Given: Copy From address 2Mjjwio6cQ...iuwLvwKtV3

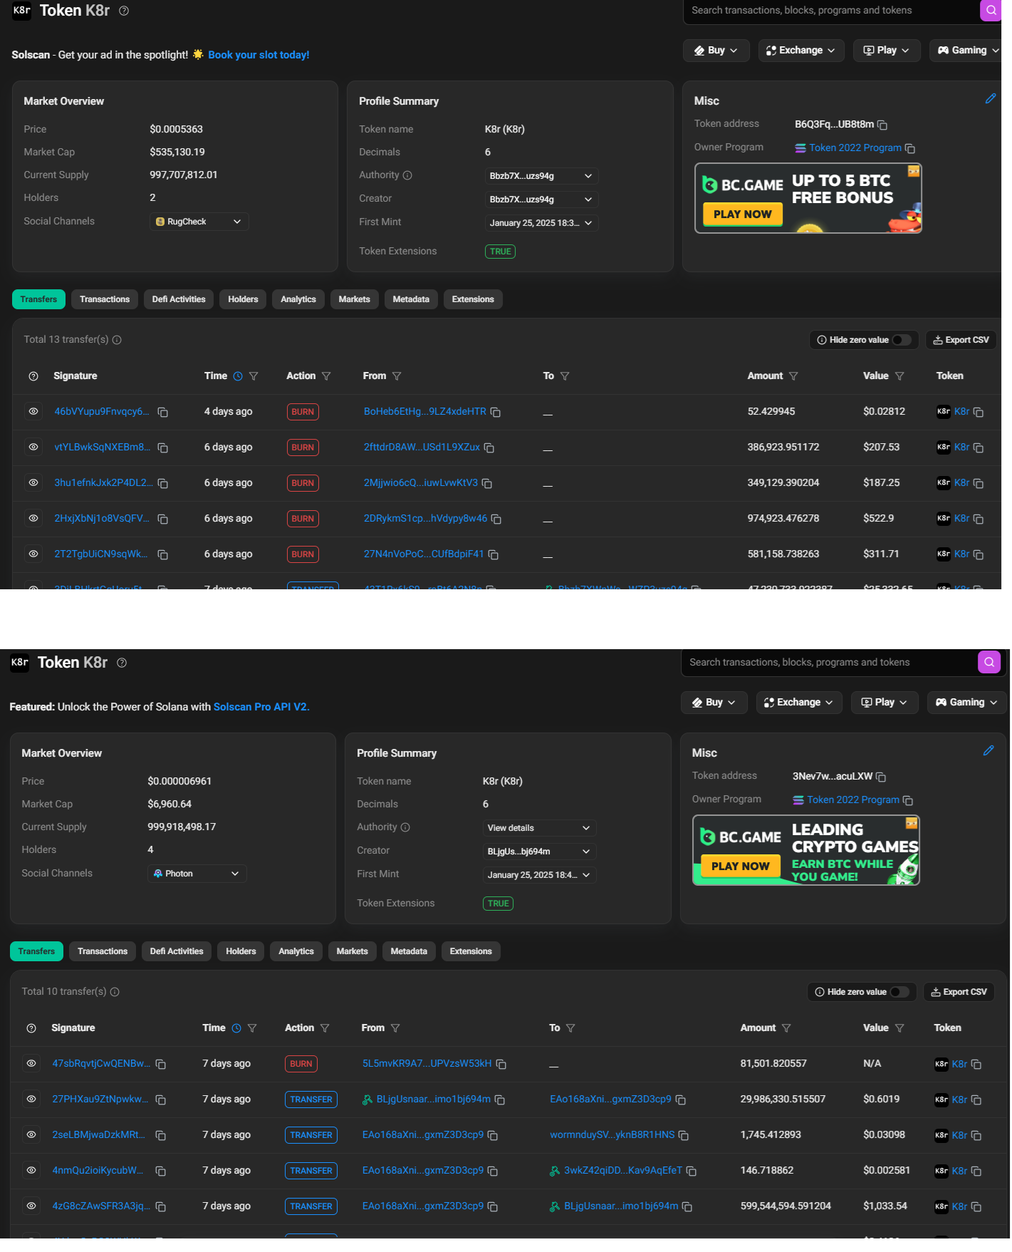Looking at the screenshot, I should click(487, 483).
